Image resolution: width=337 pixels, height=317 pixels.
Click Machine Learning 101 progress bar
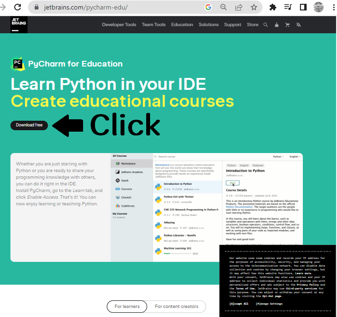pos(178,254)
